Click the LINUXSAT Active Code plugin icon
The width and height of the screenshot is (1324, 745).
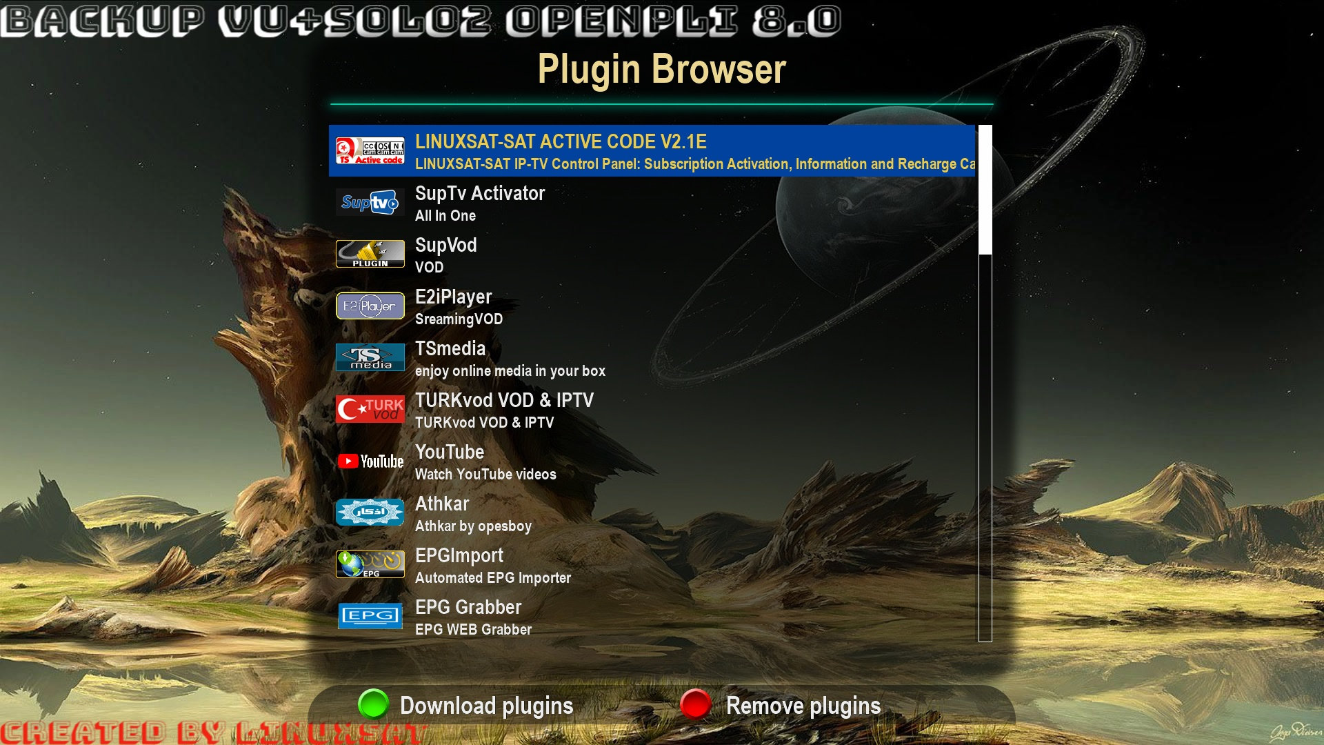(x=370, y=150)
